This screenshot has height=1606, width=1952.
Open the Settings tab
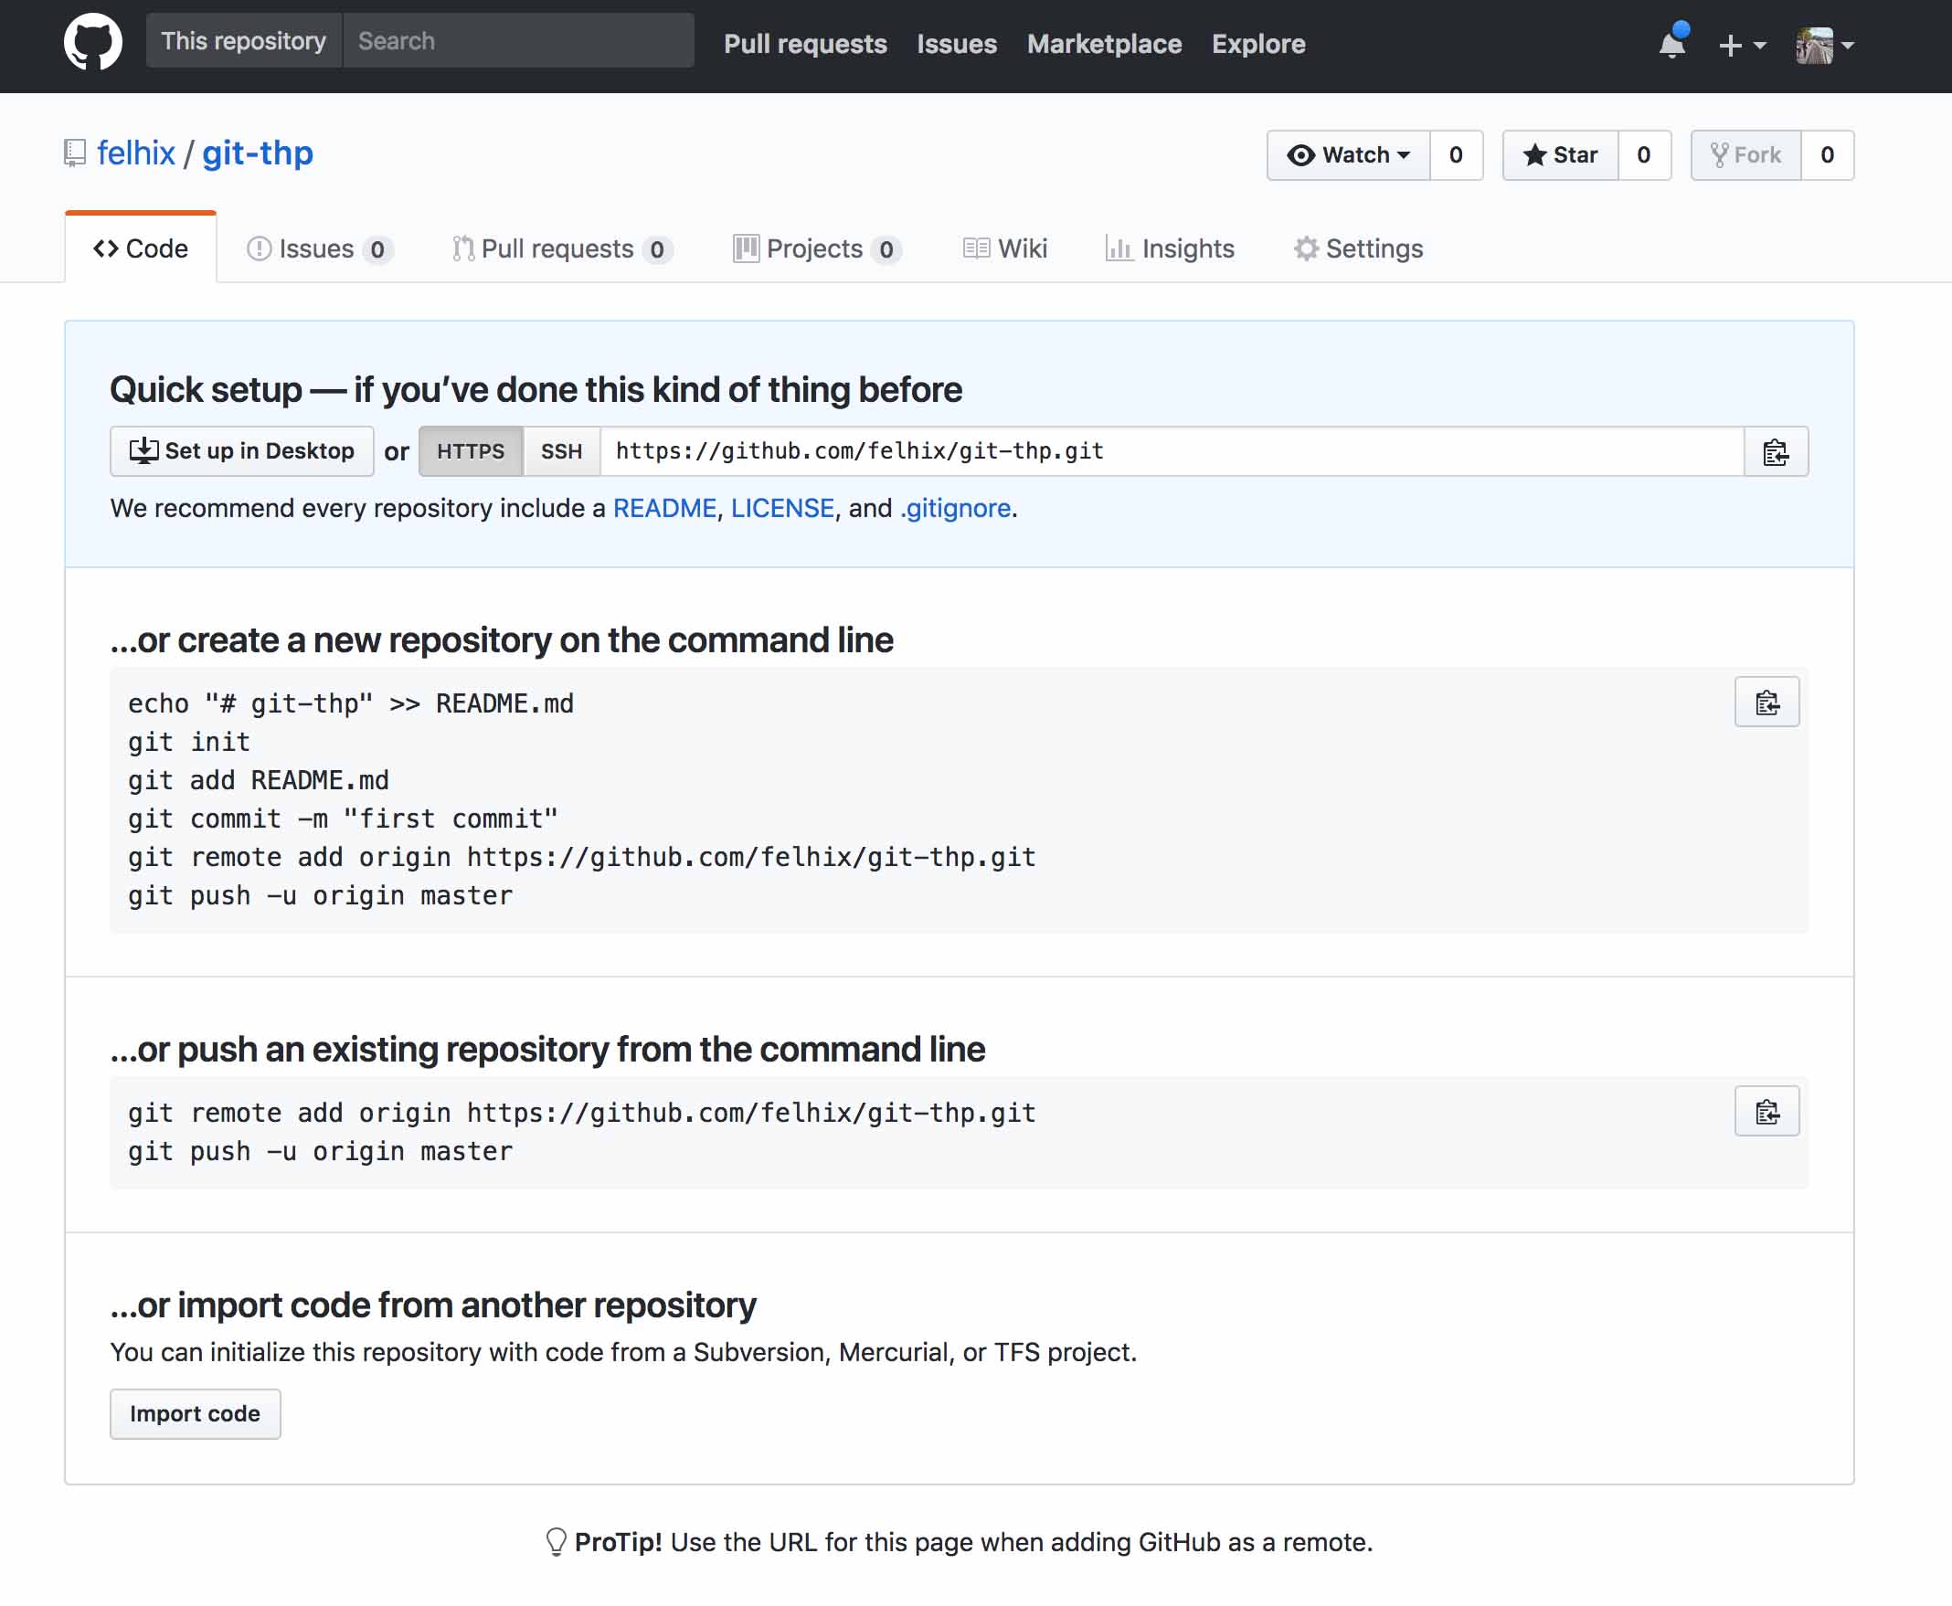click(1358, 248)
